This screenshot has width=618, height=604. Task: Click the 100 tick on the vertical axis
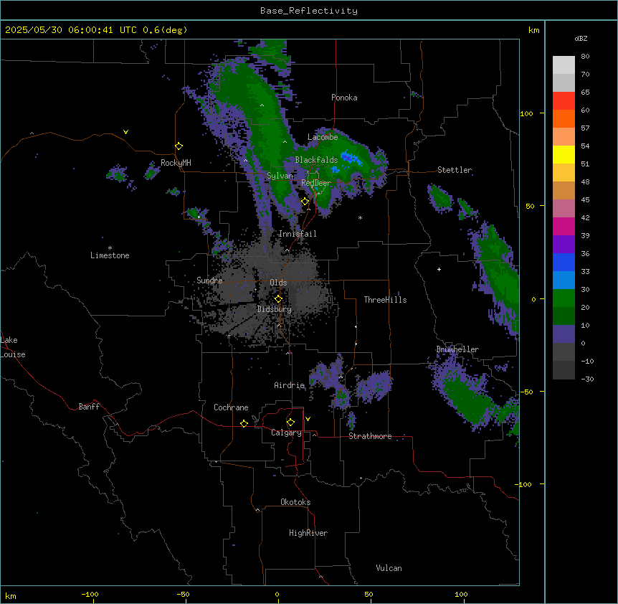(x=526, y=113)
